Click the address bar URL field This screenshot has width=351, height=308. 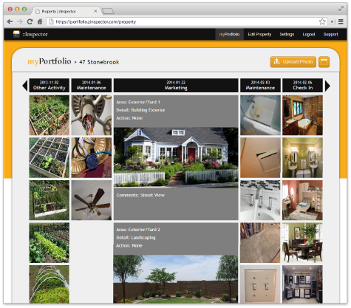click(x=183, y=21)
